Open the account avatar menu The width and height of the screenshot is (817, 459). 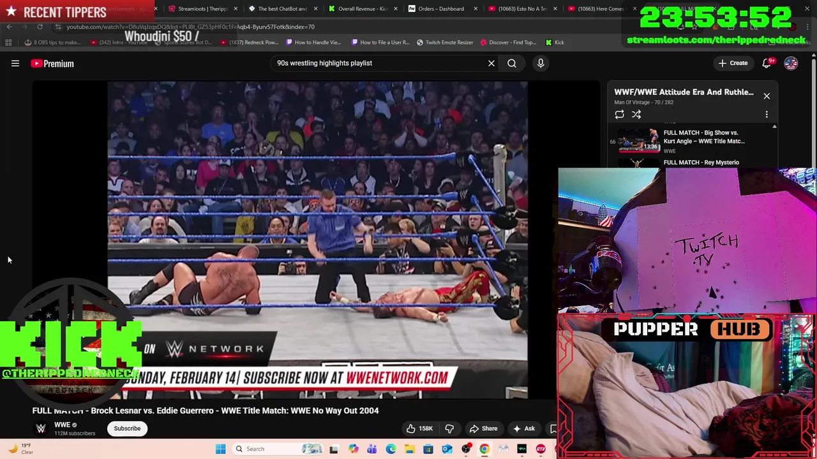pyautogui.click(x=791, y=63)
